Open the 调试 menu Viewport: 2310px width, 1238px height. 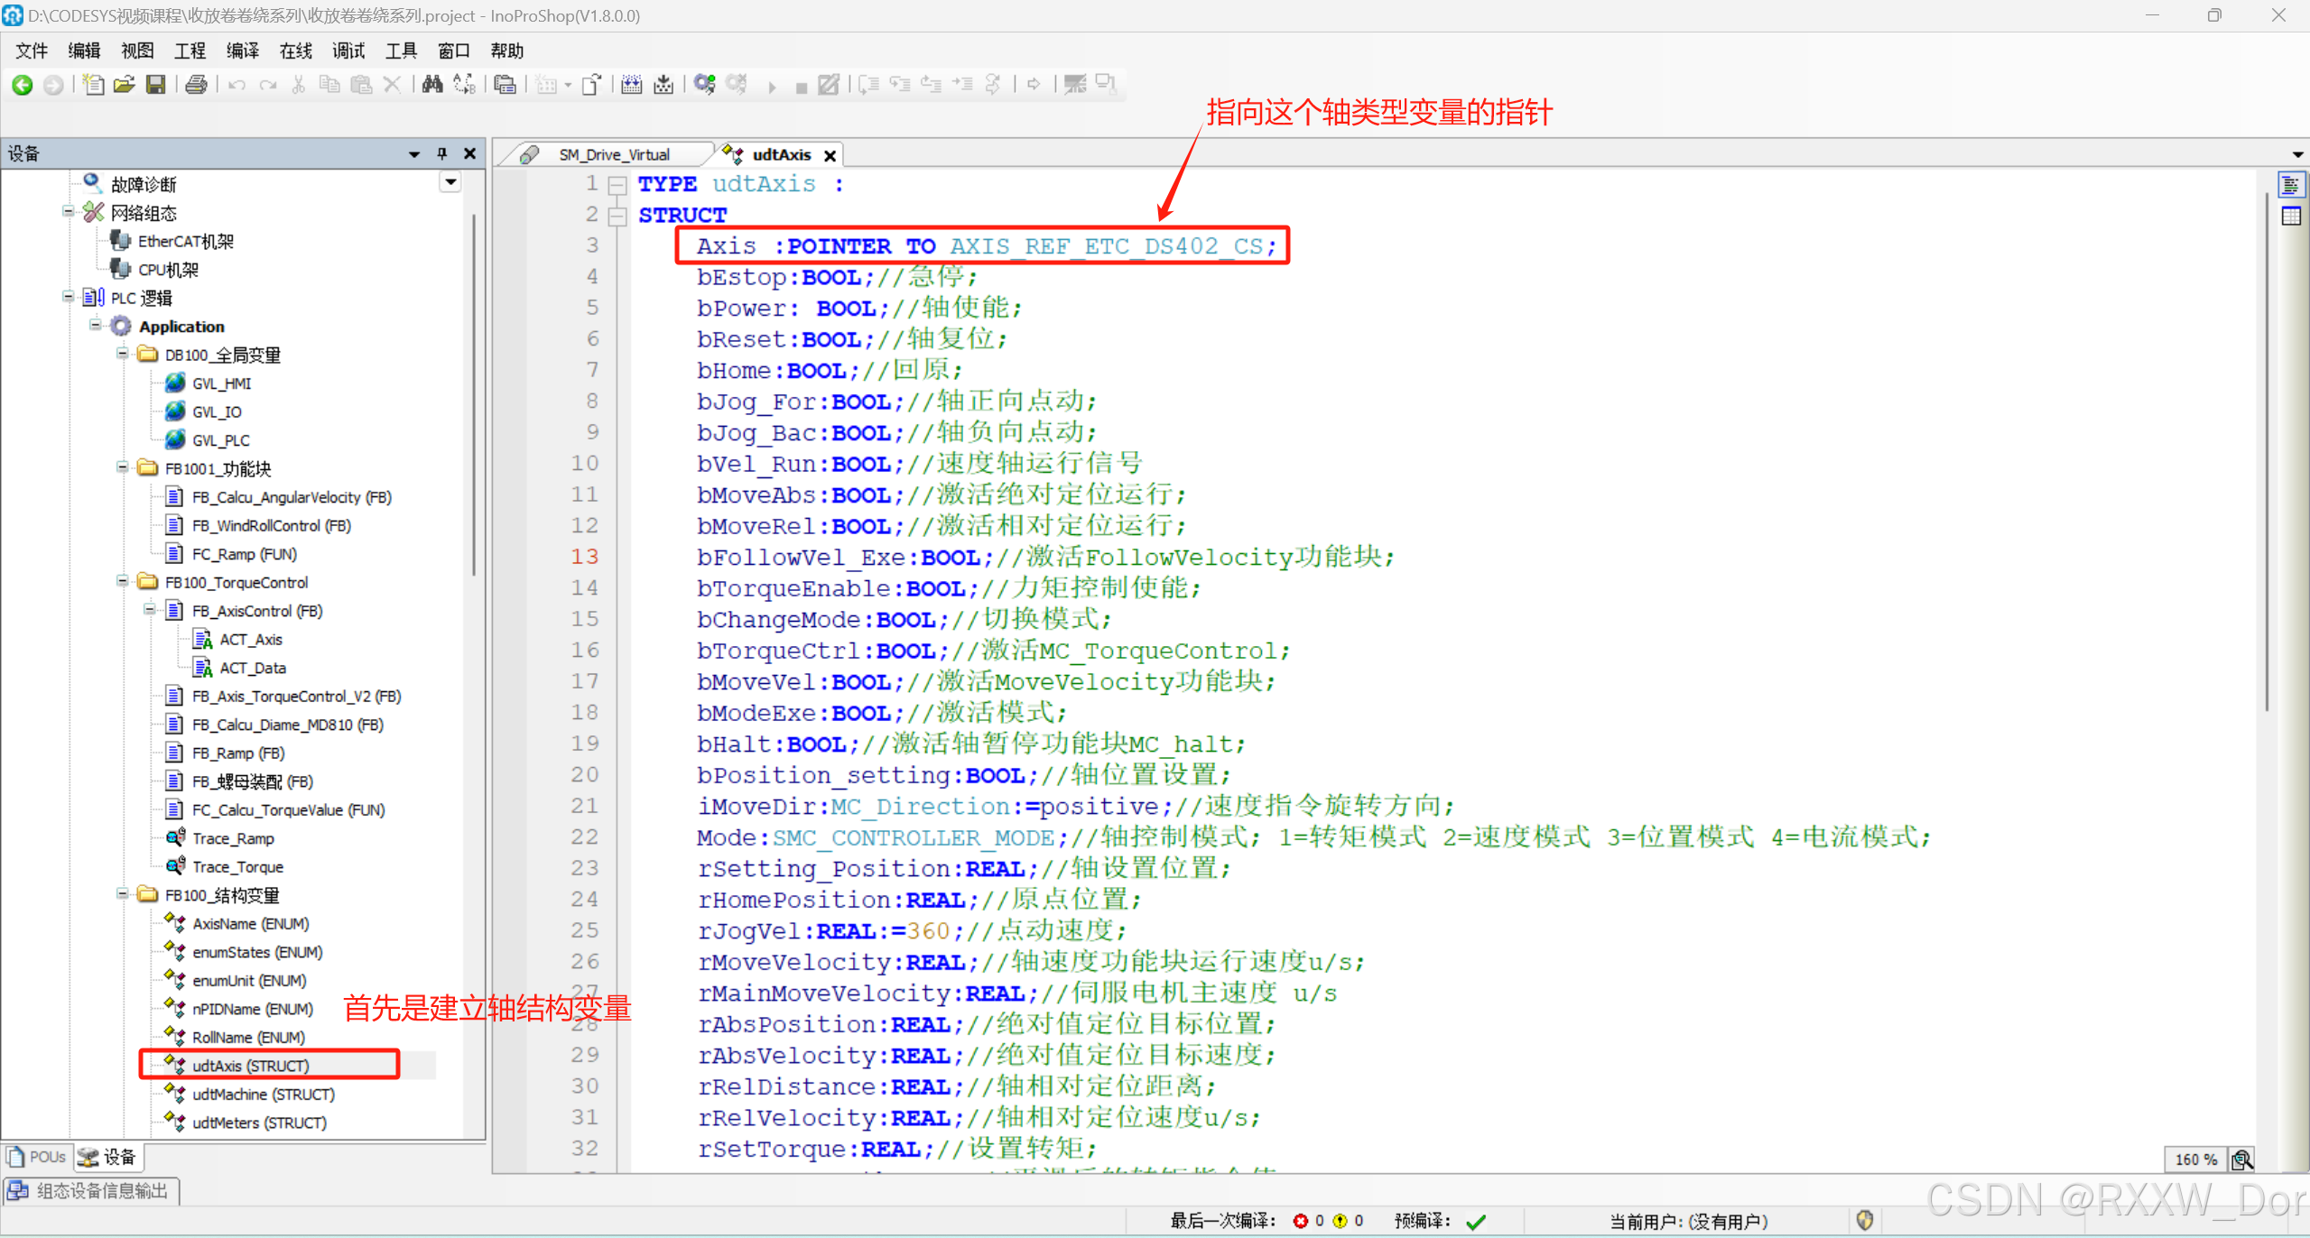(x=348, y=51)
